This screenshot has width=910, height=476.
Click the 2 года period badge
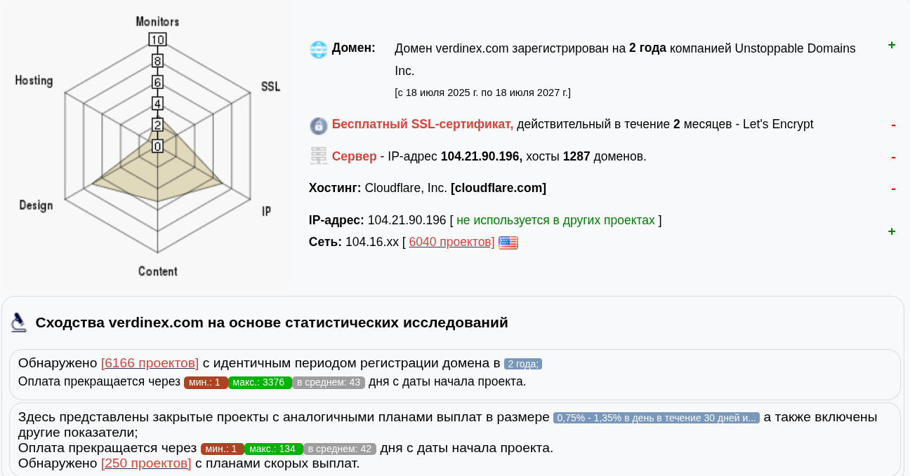coord(523,364)
